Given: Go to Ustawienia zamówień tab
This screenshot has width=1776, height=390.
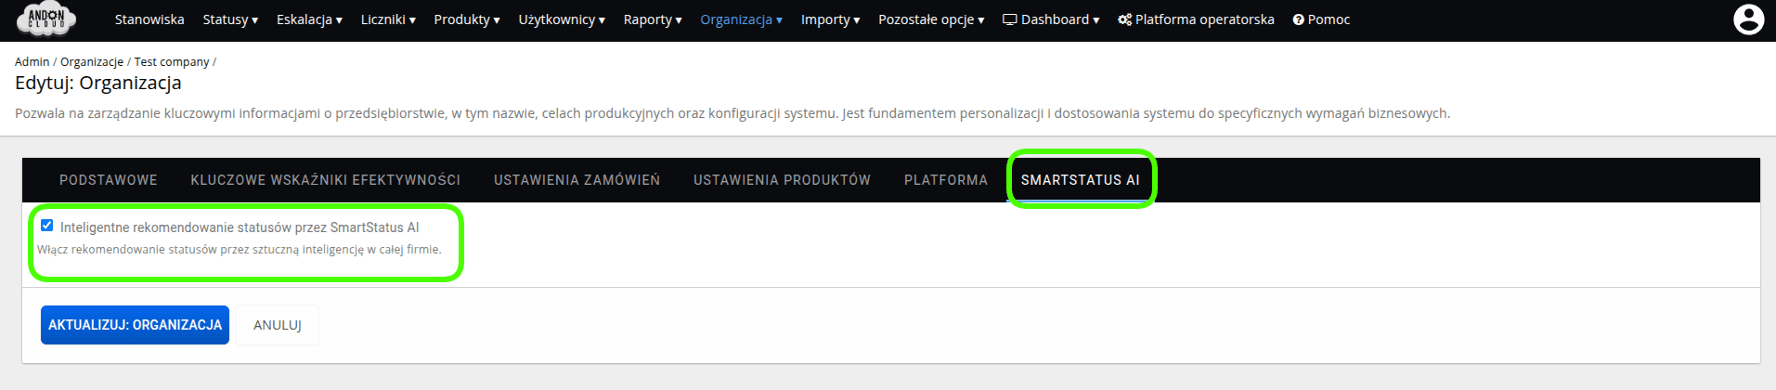Looking at the screenshot, I should (x=577, y=180).
